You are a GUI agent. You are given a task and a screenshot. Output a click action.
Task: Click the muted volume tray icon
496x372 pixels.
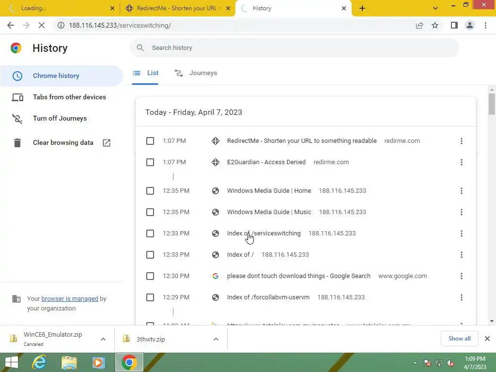point(450,363)
